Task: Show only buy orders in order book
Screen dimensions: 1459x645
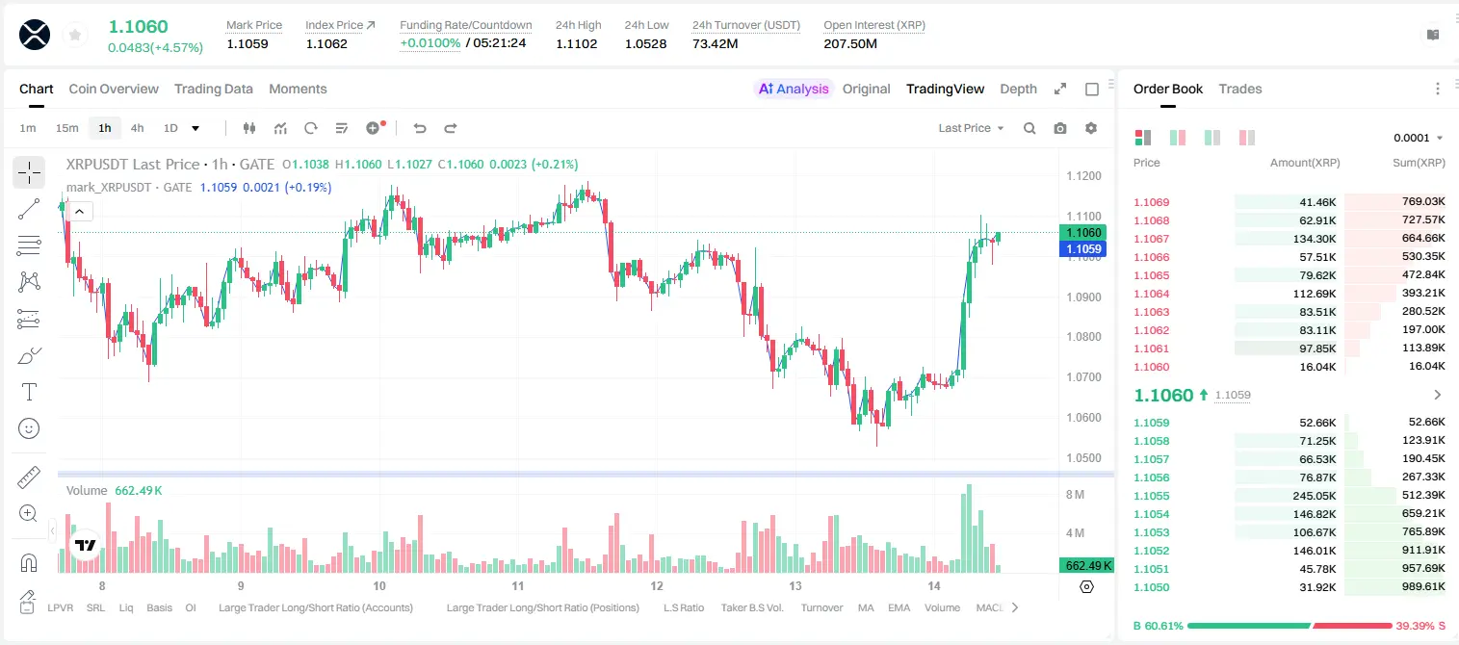Action: [x=1211, y=138]
